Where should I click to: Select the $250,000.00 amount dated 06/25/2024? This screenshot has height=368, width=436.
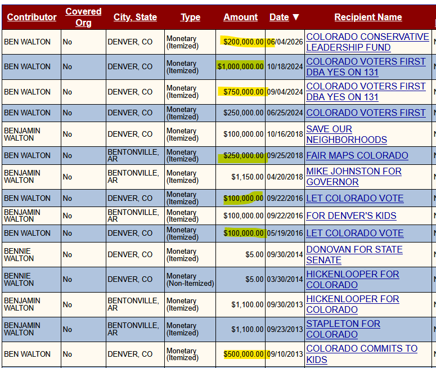click(241, 113)
